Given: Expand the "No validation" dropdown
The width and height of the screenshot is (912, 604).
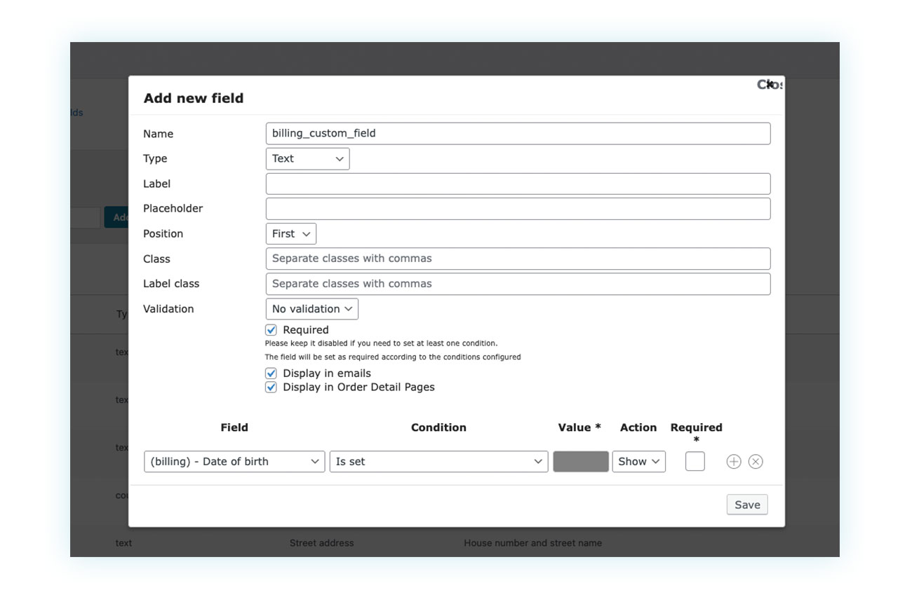Looking at the screenshot, I should pyautogui.click(x=311, y=308).
